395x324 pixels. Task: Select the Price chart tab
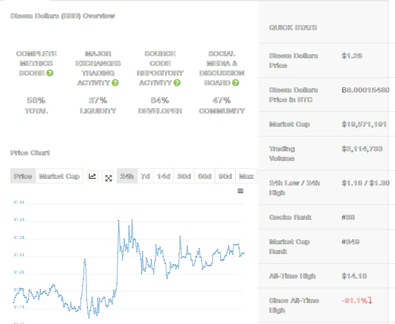(23, 176)
